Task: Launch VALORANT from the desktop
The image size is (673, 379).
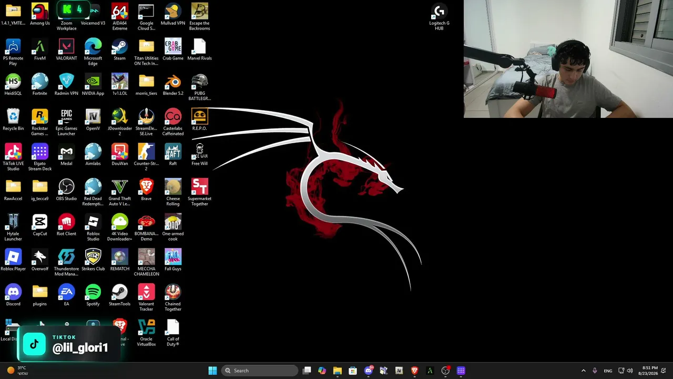Action: coord(66,49)
